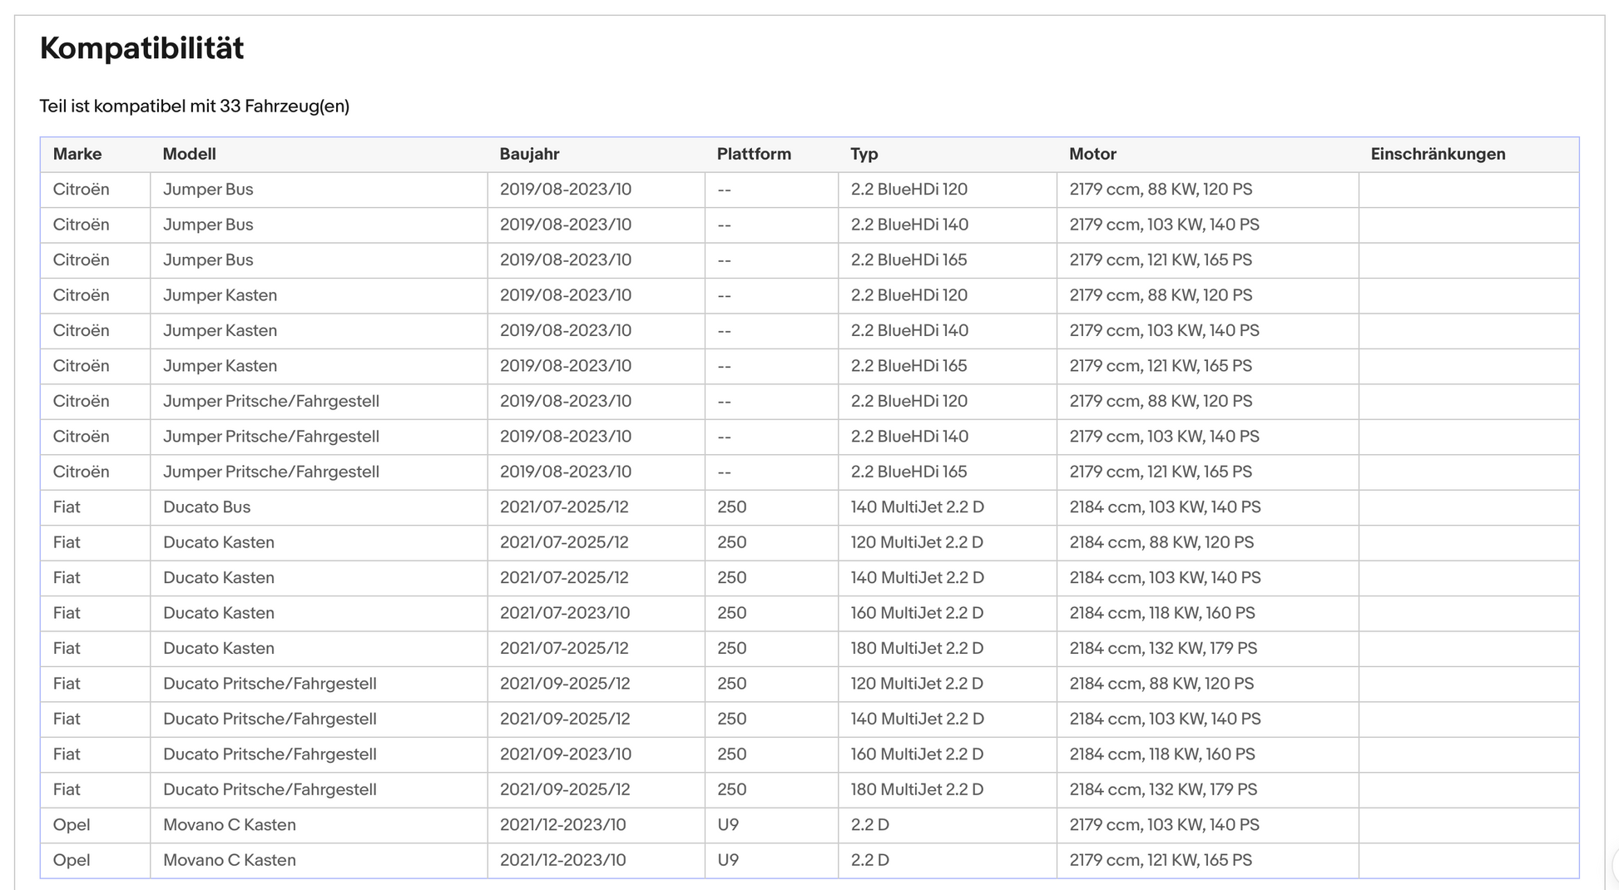Image resolution: width=1619 pixels, height=890 pixels.
Task: Select the 180 MultiJet 2.2 D Ducato Kasten type cell
Action: click(x=948, y=649)
